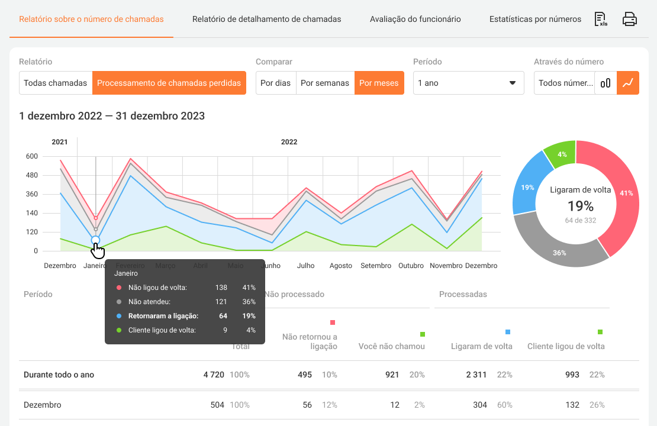The width and height of the screenshot is (657, 426).
Task: Select Processamento de chamadas perdidas option
Action: (x=169, y=83)
